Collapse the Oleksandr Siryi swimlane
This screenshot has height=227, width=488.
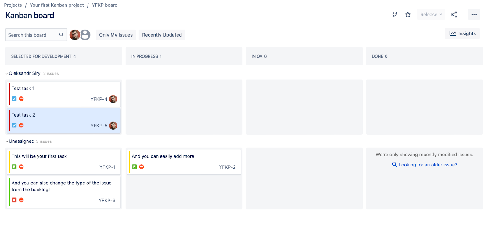click(7, 74)
